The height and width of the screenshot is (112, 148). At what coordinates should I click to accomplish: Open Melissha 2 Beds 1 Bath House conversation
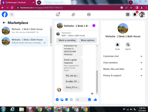pos(25,41)
